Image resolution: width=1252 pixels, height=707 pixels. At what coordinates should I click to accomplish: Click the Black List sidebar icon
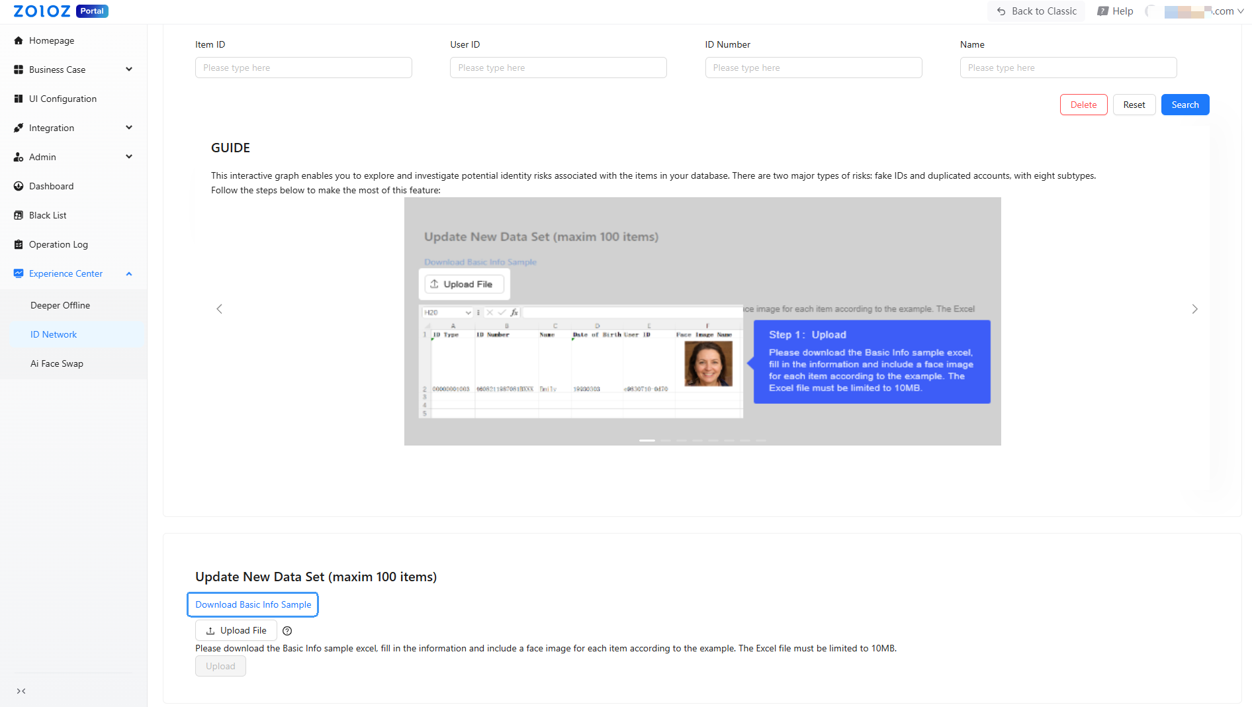click(19, 215)
